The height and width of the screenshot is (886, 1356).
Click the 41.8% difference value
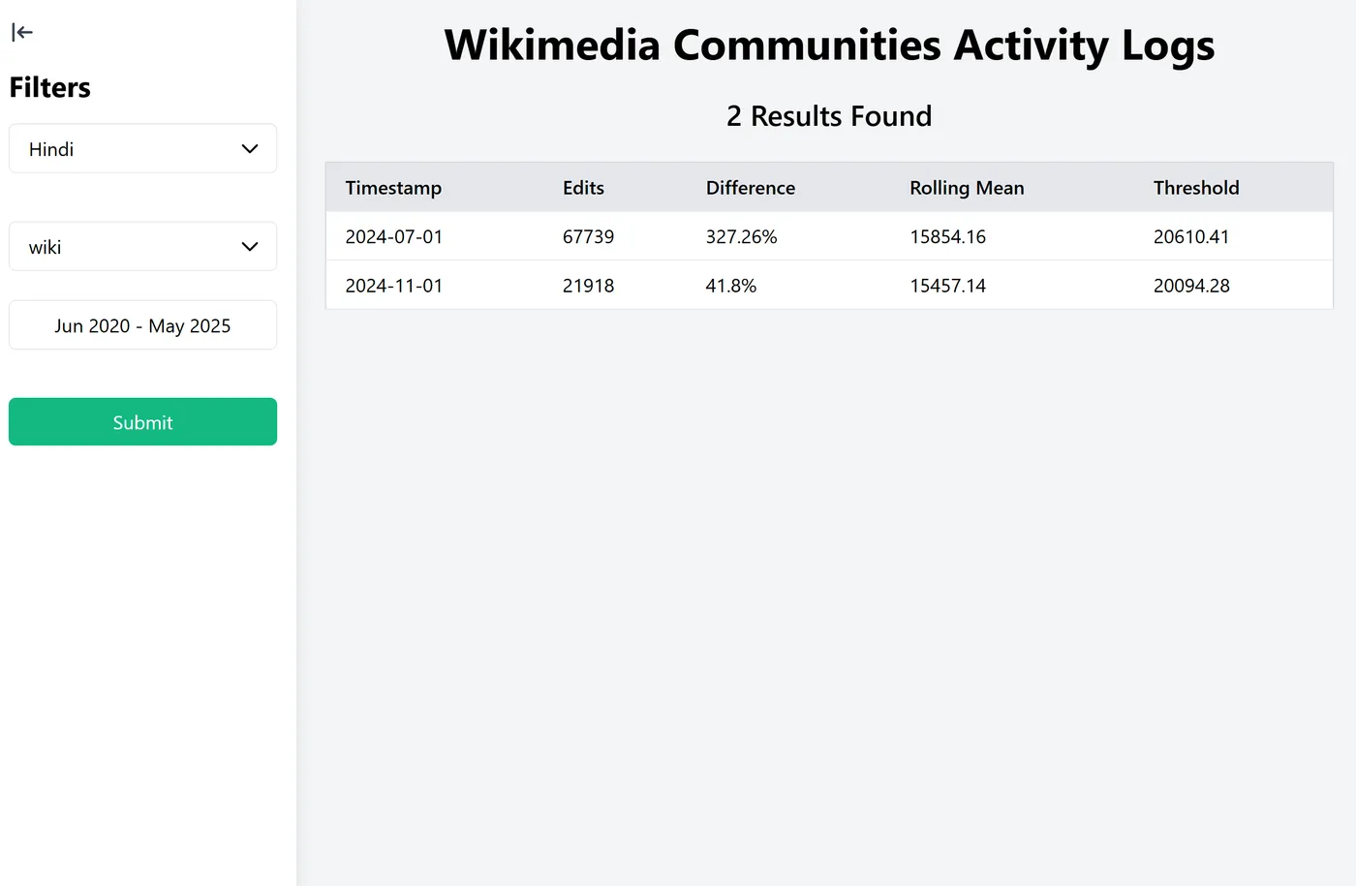(x=731, y=286)
